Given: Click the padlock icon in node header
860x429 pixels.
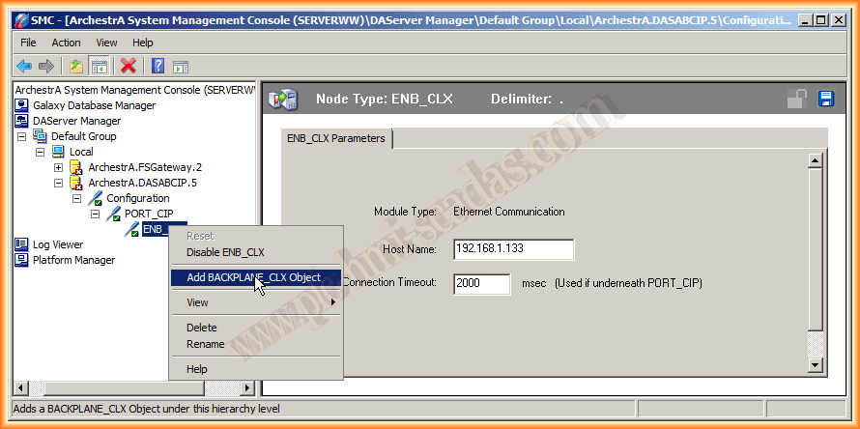Looking at the screenshot, I should 797,99.
